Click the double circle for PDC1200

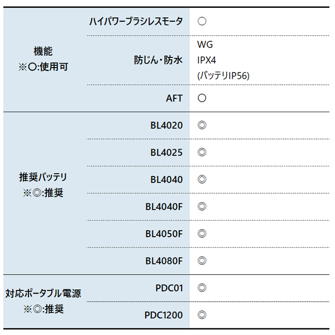(202, 315)
